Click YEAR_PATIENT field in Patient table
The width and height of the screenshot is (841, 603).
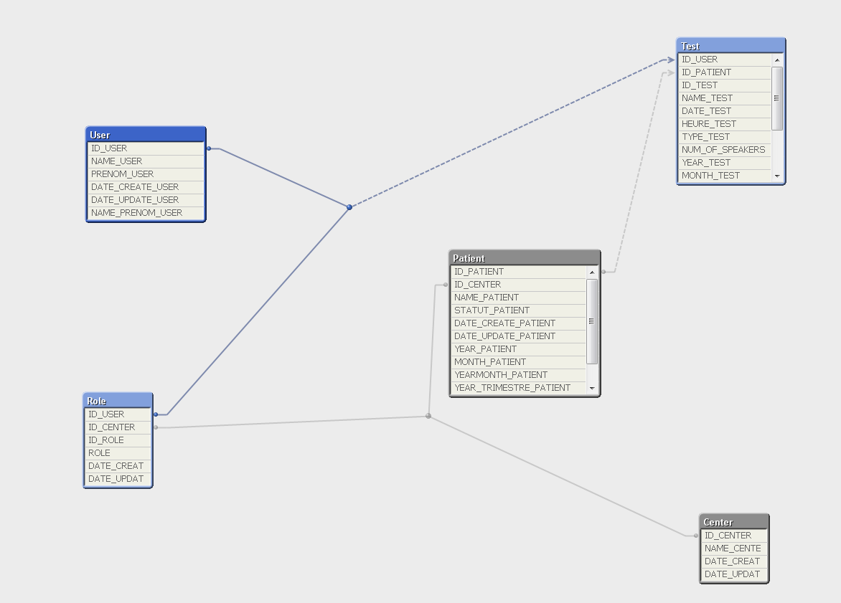(x=519, y=349)
